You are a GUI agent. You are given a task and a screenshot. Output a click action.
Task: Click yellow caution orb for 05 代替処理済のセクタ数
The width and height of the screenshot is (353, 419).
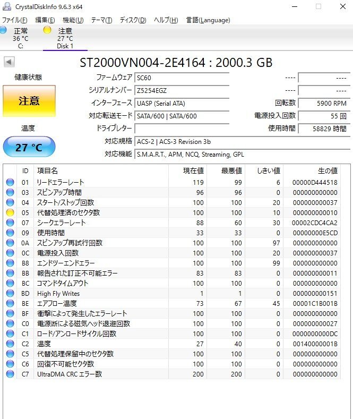pyautogui.click(x=10, y=212)
